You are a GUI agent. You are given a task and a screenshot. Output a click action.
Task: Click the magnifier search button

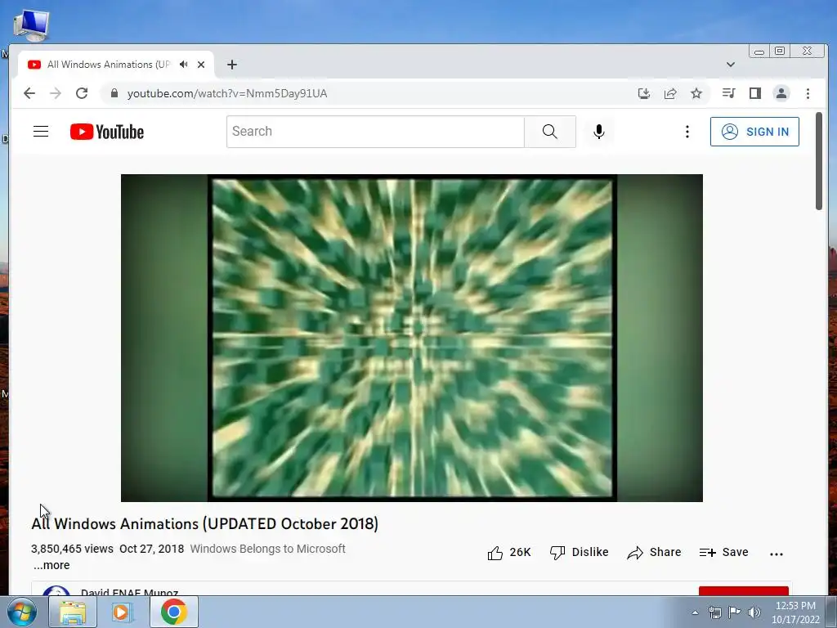pyautogui.click(x=550, y=132)
